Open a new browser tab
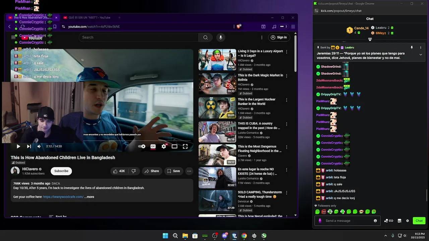The image size is (429, 241). [x=119, y=18]
